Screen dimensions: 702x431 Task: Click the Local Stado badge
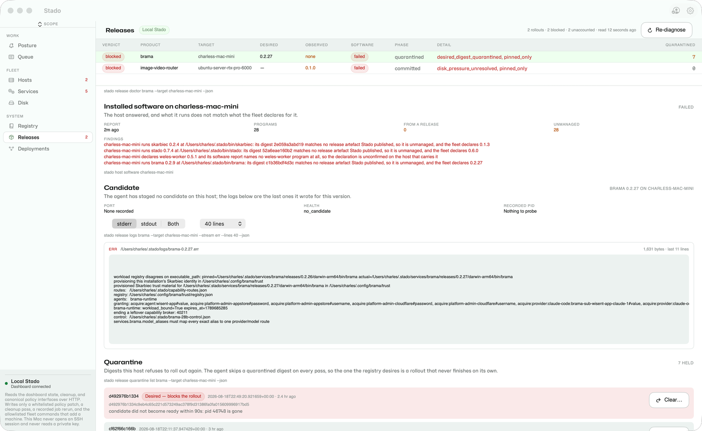point(154,30)
